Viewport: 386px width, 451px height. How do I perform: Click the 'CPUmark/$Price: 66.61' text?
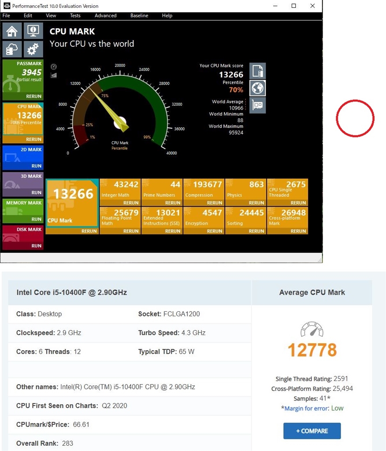53,425
